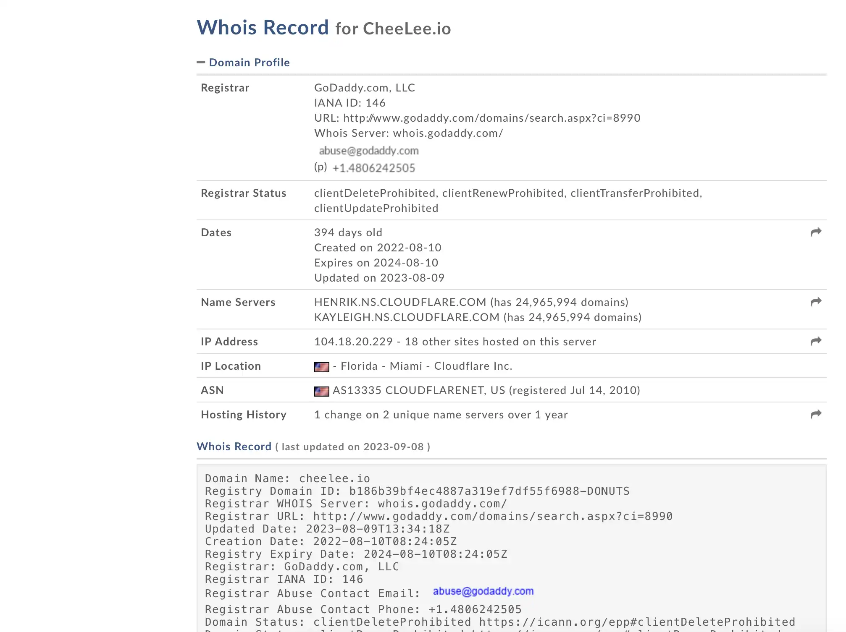Select KAYLEIGH.NS.CLOUDFLARE.COM name server
Viewport: 846px width, 632px height.
(x=407, y=317)
